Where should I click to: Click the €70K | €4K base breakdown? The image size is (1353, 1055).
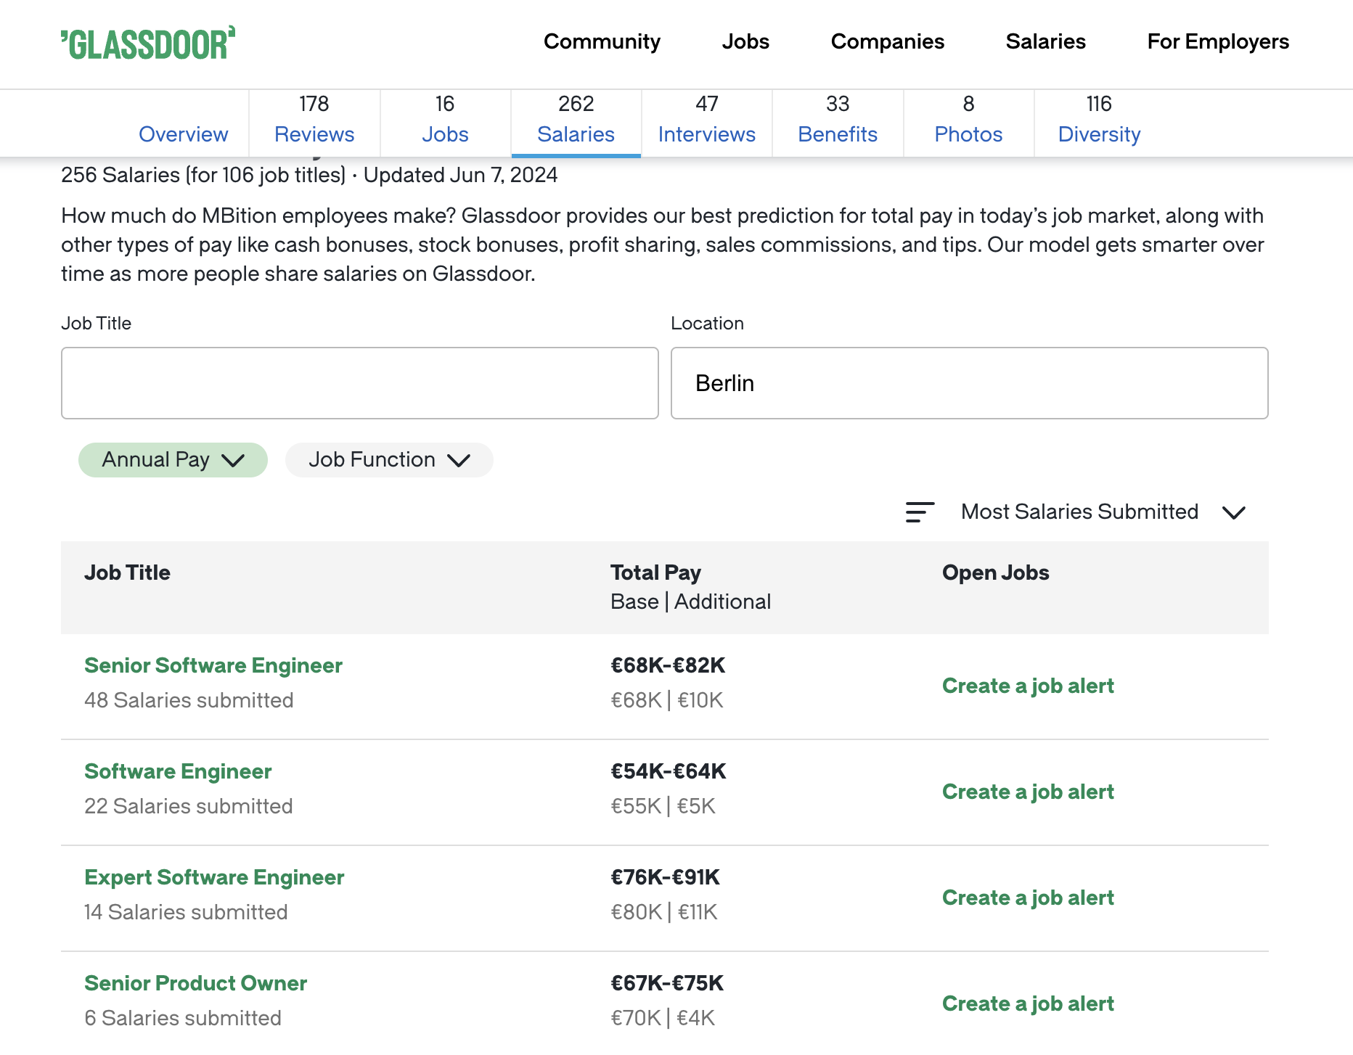(663, 1018)
